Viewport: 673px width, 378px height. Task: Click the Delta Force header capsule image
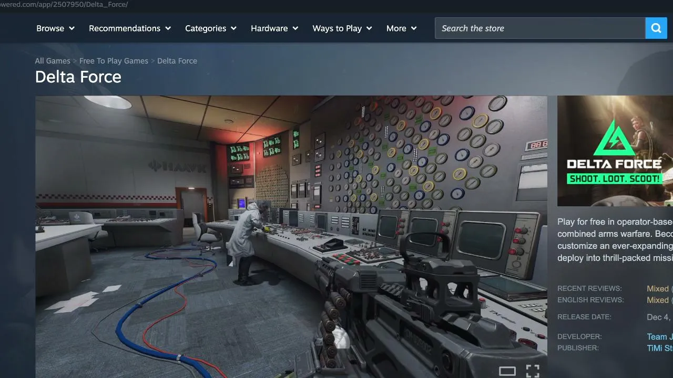click(x=615, y=151)
